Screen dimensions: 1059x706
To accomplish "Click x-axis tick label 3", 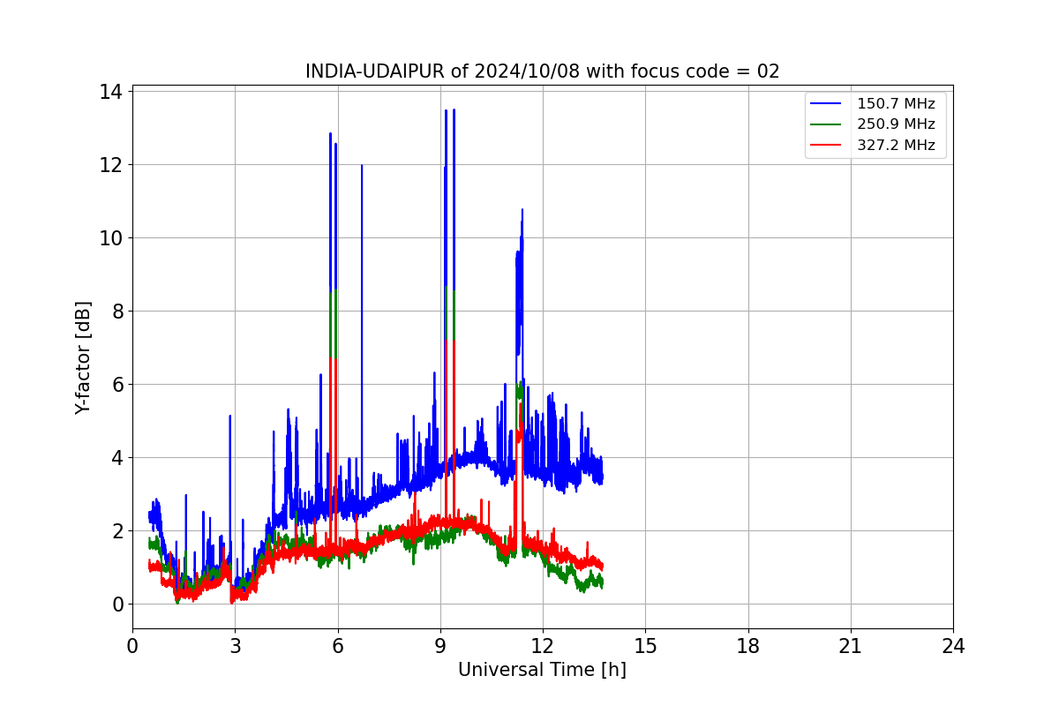I will [235, 646].
